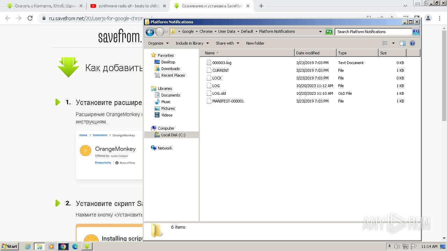Viewport: 447px width, 251px height.
Task: Click the green download arrow taskbar icon
Action: [x=87, y=246]
